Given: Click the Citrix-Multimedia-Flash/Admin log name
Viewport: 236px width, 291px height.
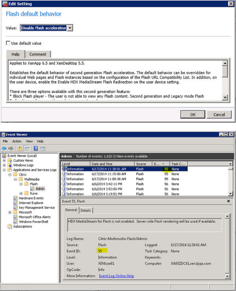Looking at the screenshot, I should [x=123, y=239].
